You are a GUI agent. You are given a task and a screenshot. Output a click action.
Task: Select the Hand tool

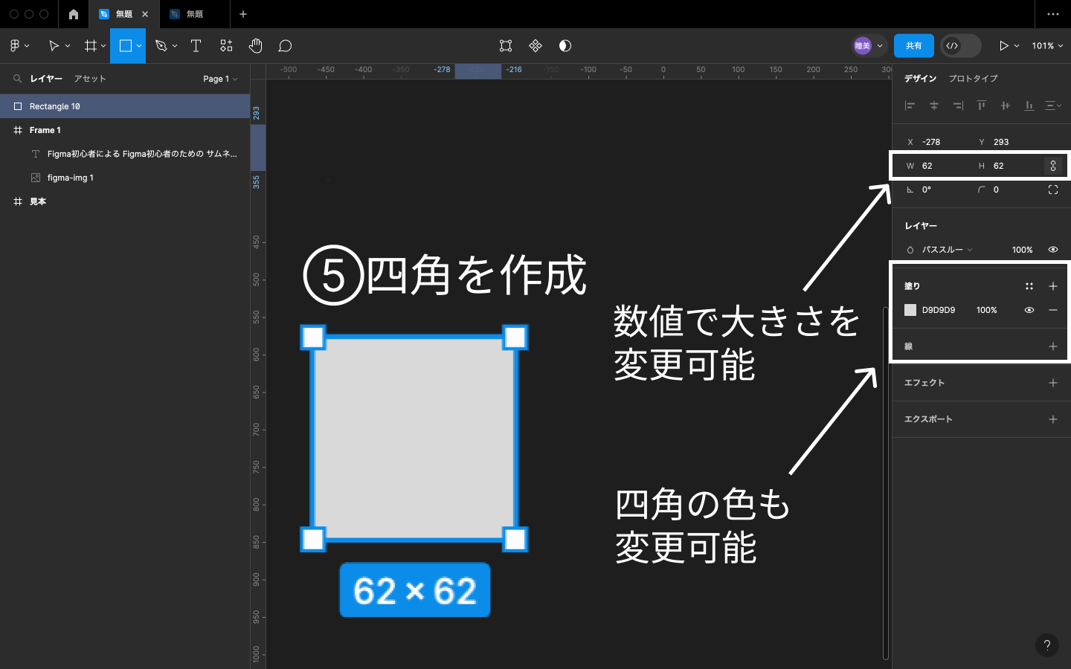click(x=255, y=46)
